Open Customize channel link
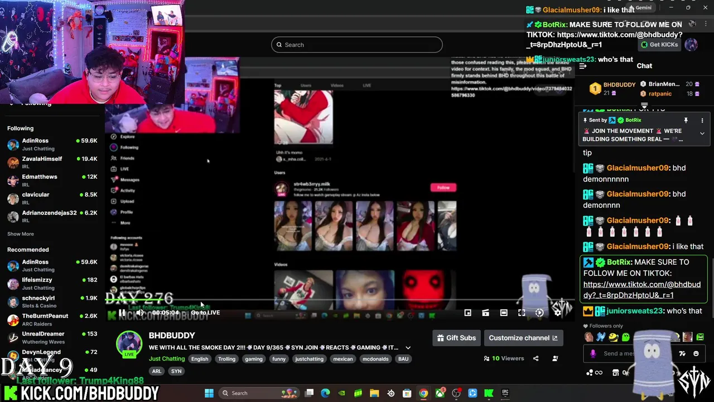This screenshot has width=714, height=402. 523,338
